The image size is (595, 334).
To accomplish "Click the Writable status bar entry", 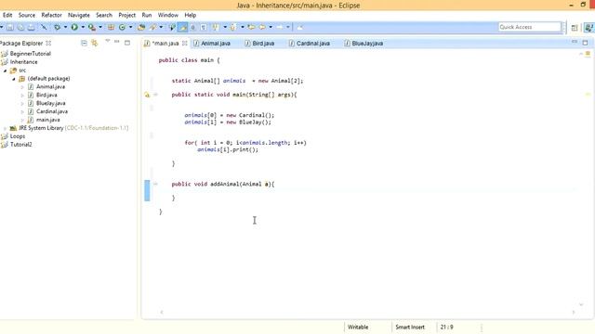I will coord(358,328).
